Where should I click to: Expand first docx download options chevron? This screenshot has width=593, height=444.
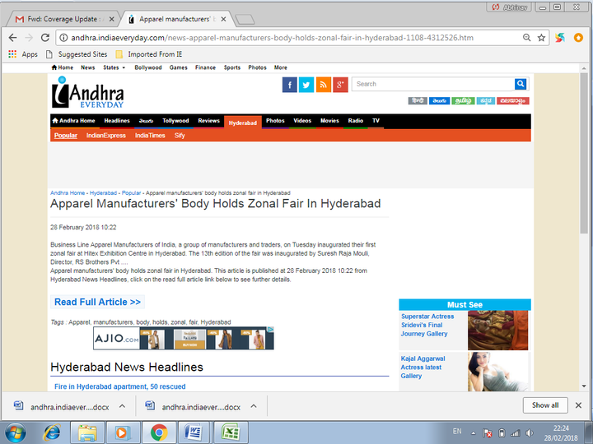tap(122, 406)
